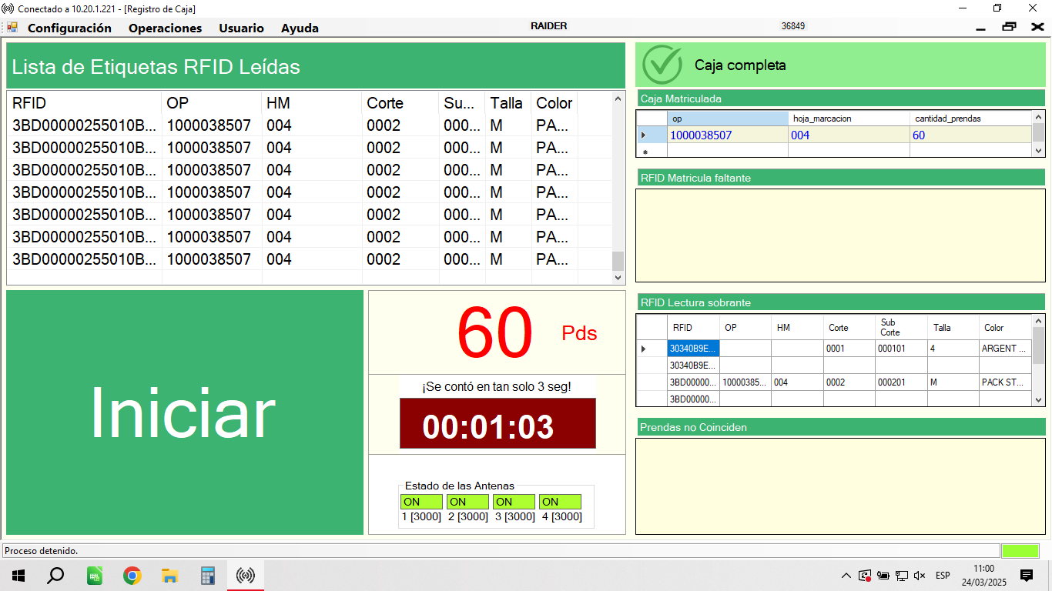The width and height of the screenshot is (1052, 591).
Task: Click the application icon left of Configuración
Action: tap(12, 28)
